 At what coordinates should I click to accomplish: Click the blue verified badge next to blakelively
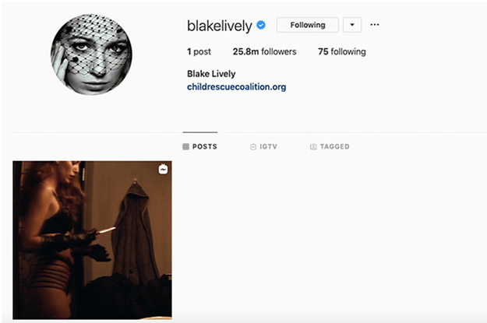(x=261, y=25)
